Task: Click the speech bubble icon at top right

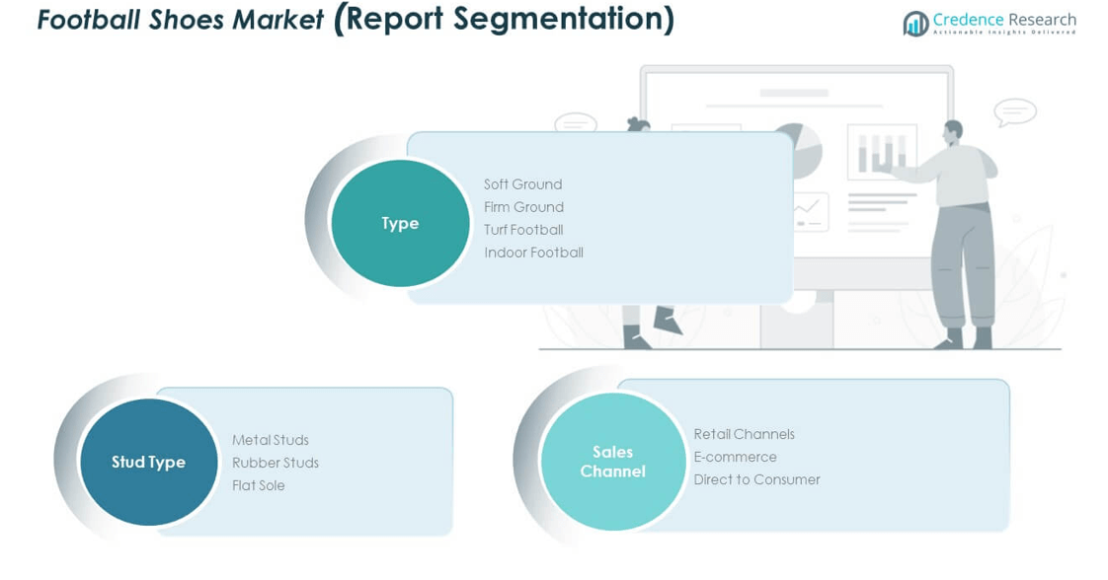Action: coord(1014,111)
